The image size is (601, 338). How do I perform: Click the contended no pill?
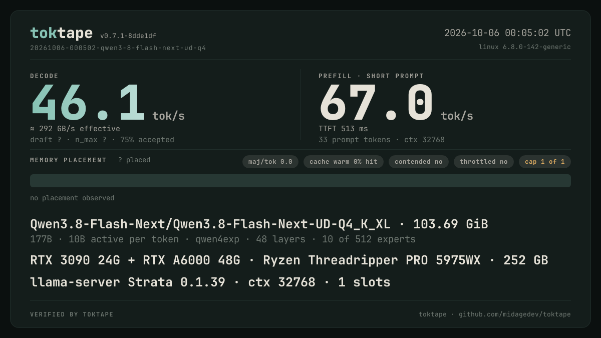(419, 162)
